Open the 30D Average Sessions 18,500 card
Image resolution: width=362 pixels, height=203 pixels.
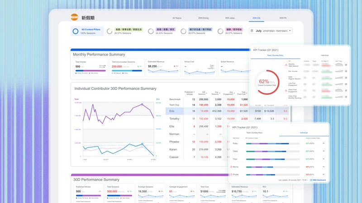tap(151, 194)
